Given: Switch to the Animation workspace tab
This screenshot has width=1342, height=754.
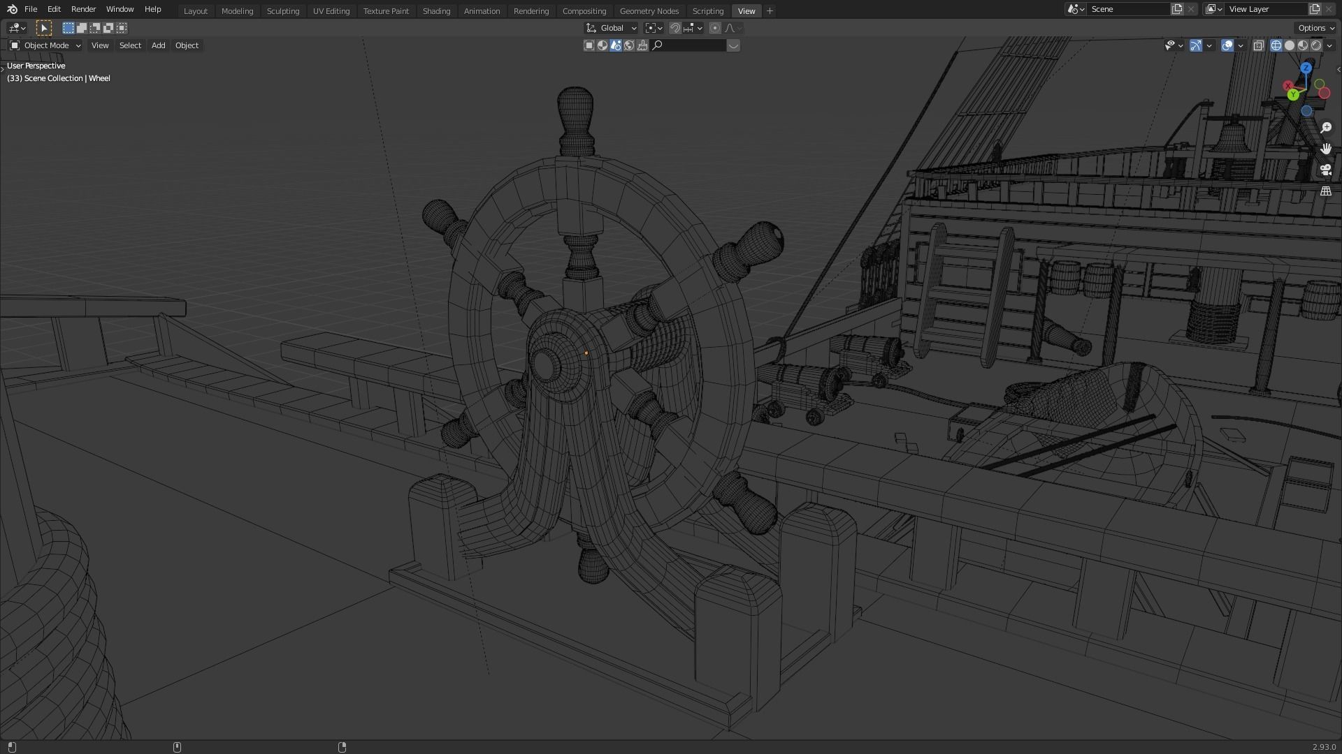Looking at the screenshot, I should (x=482, y=10).
